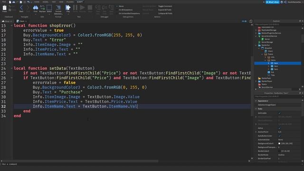Click the script editor split-view icon
The image size is (304, 171).
tap(251, 21)
